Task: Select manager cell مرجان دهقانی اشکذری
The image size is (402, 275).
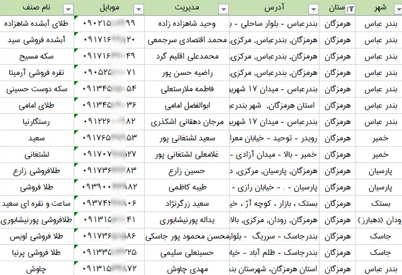Action: point(187,122)
